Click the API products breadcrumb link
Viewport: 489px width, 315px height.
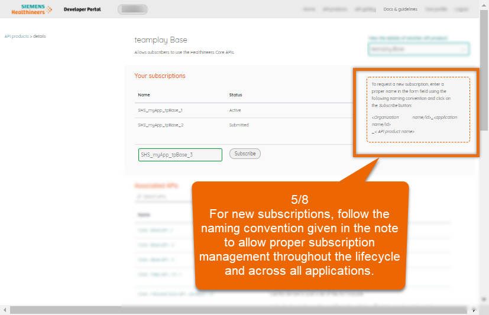pyautogui.click(x=17, y=36)
